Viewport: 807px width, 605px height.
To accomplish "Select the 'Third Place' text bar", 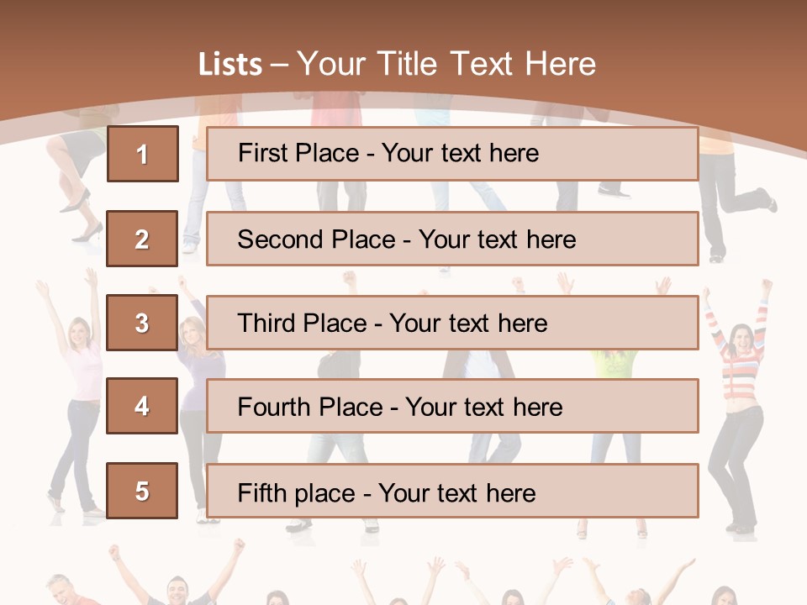I will click(x=452, y=323).
